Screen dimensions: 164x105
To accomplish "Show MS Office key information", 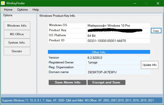I will pos(17,34).
